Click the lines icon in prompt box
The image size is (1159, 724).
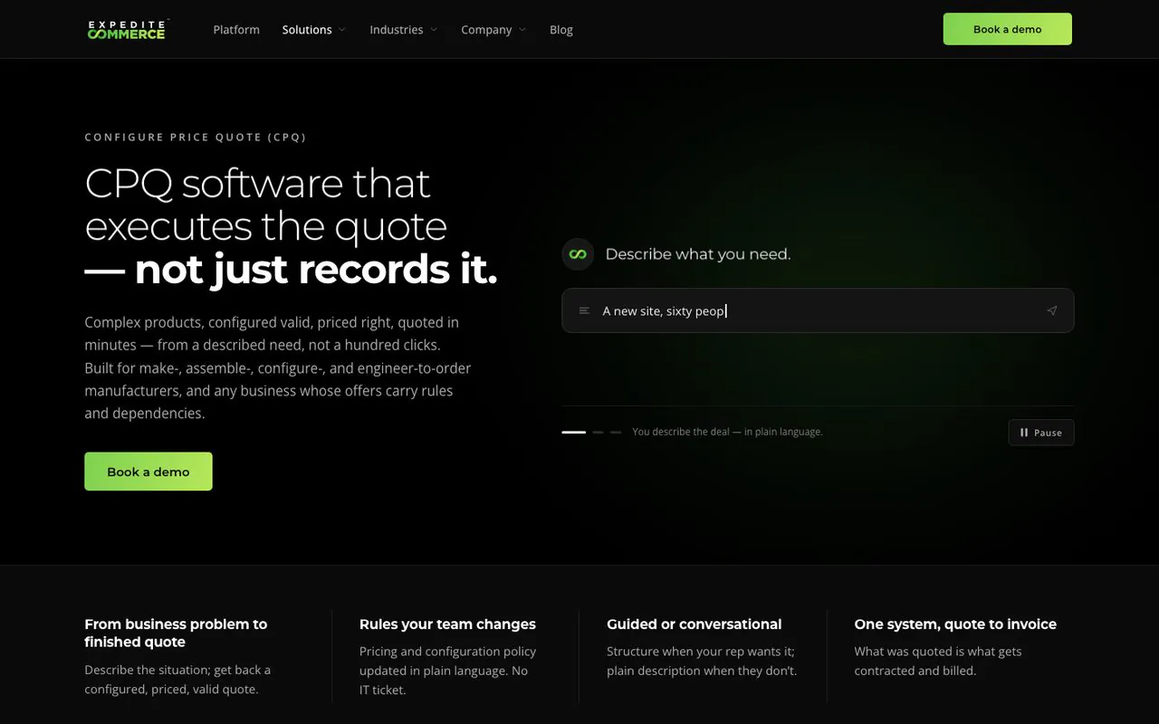click(x=584, y=310)
